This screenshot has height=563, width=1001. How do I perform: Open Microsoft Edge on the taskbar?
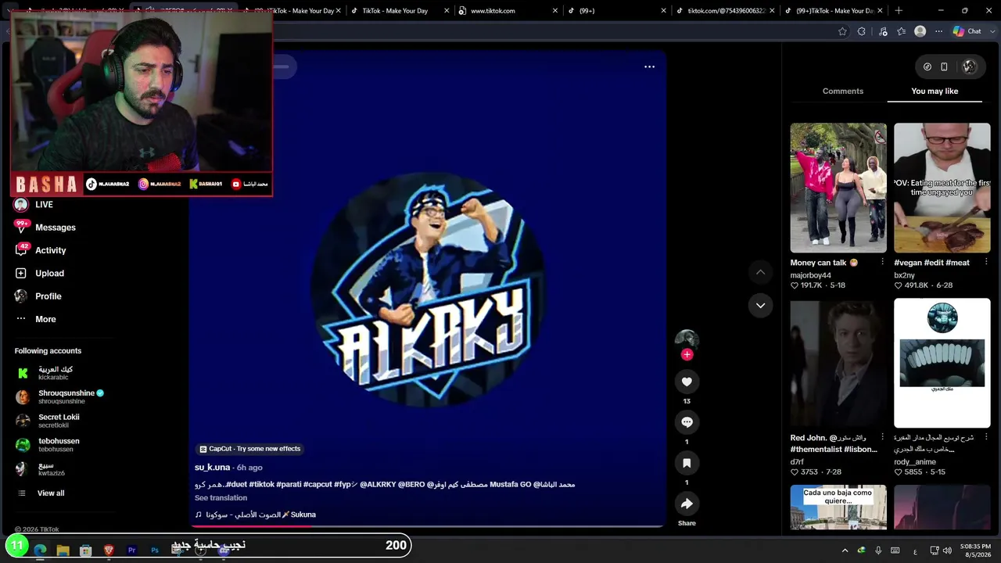[40, 550]
